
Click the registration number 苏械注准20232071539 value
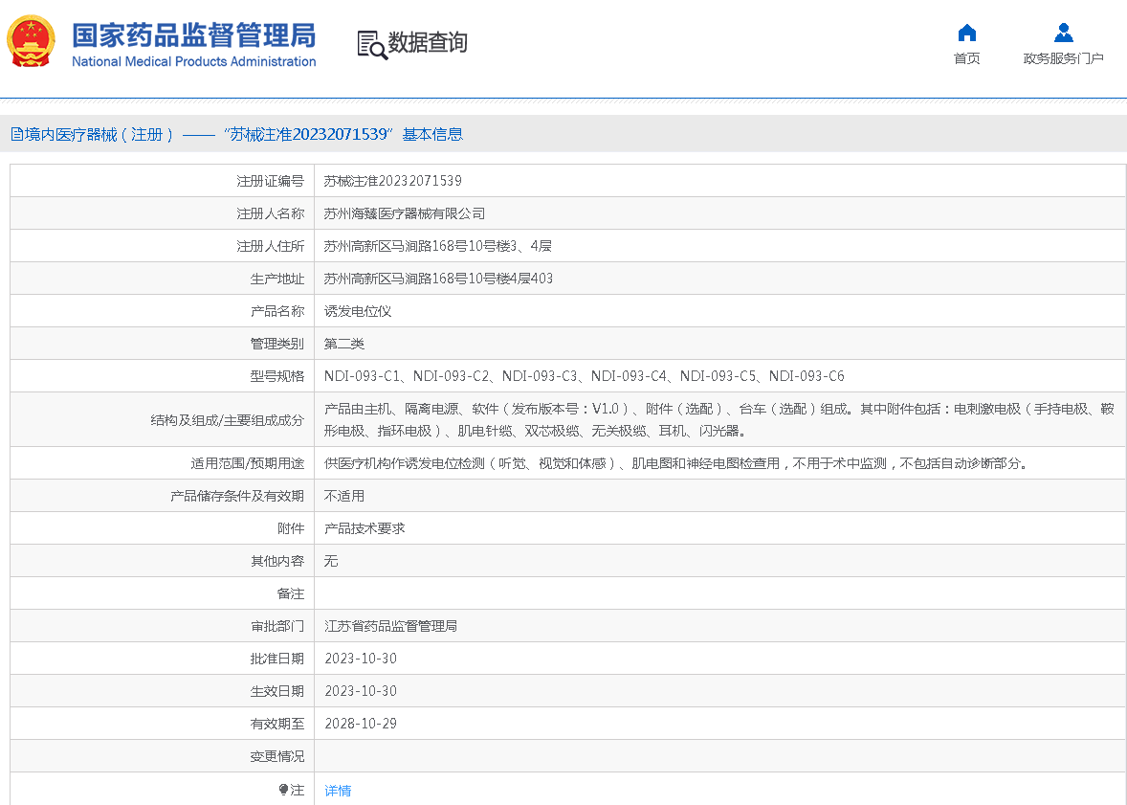click(392, 181)
